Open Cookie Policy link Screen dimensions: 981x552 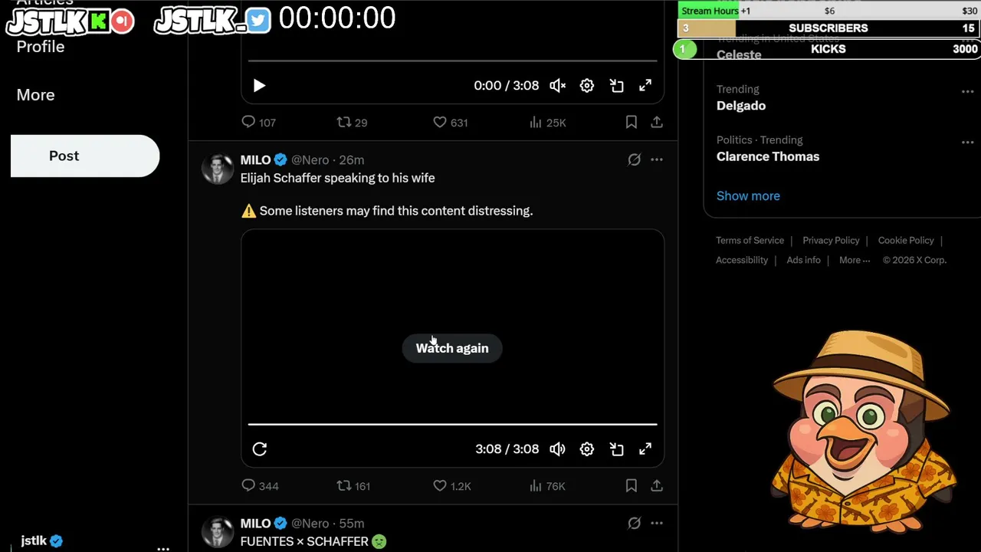click(x=906, y=240)
